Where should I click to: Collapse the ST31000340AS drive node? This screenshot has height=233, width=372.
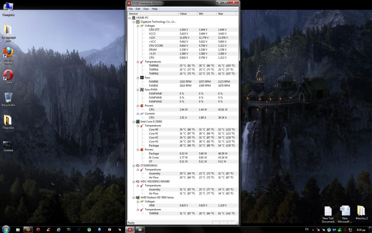click(134, 166)
